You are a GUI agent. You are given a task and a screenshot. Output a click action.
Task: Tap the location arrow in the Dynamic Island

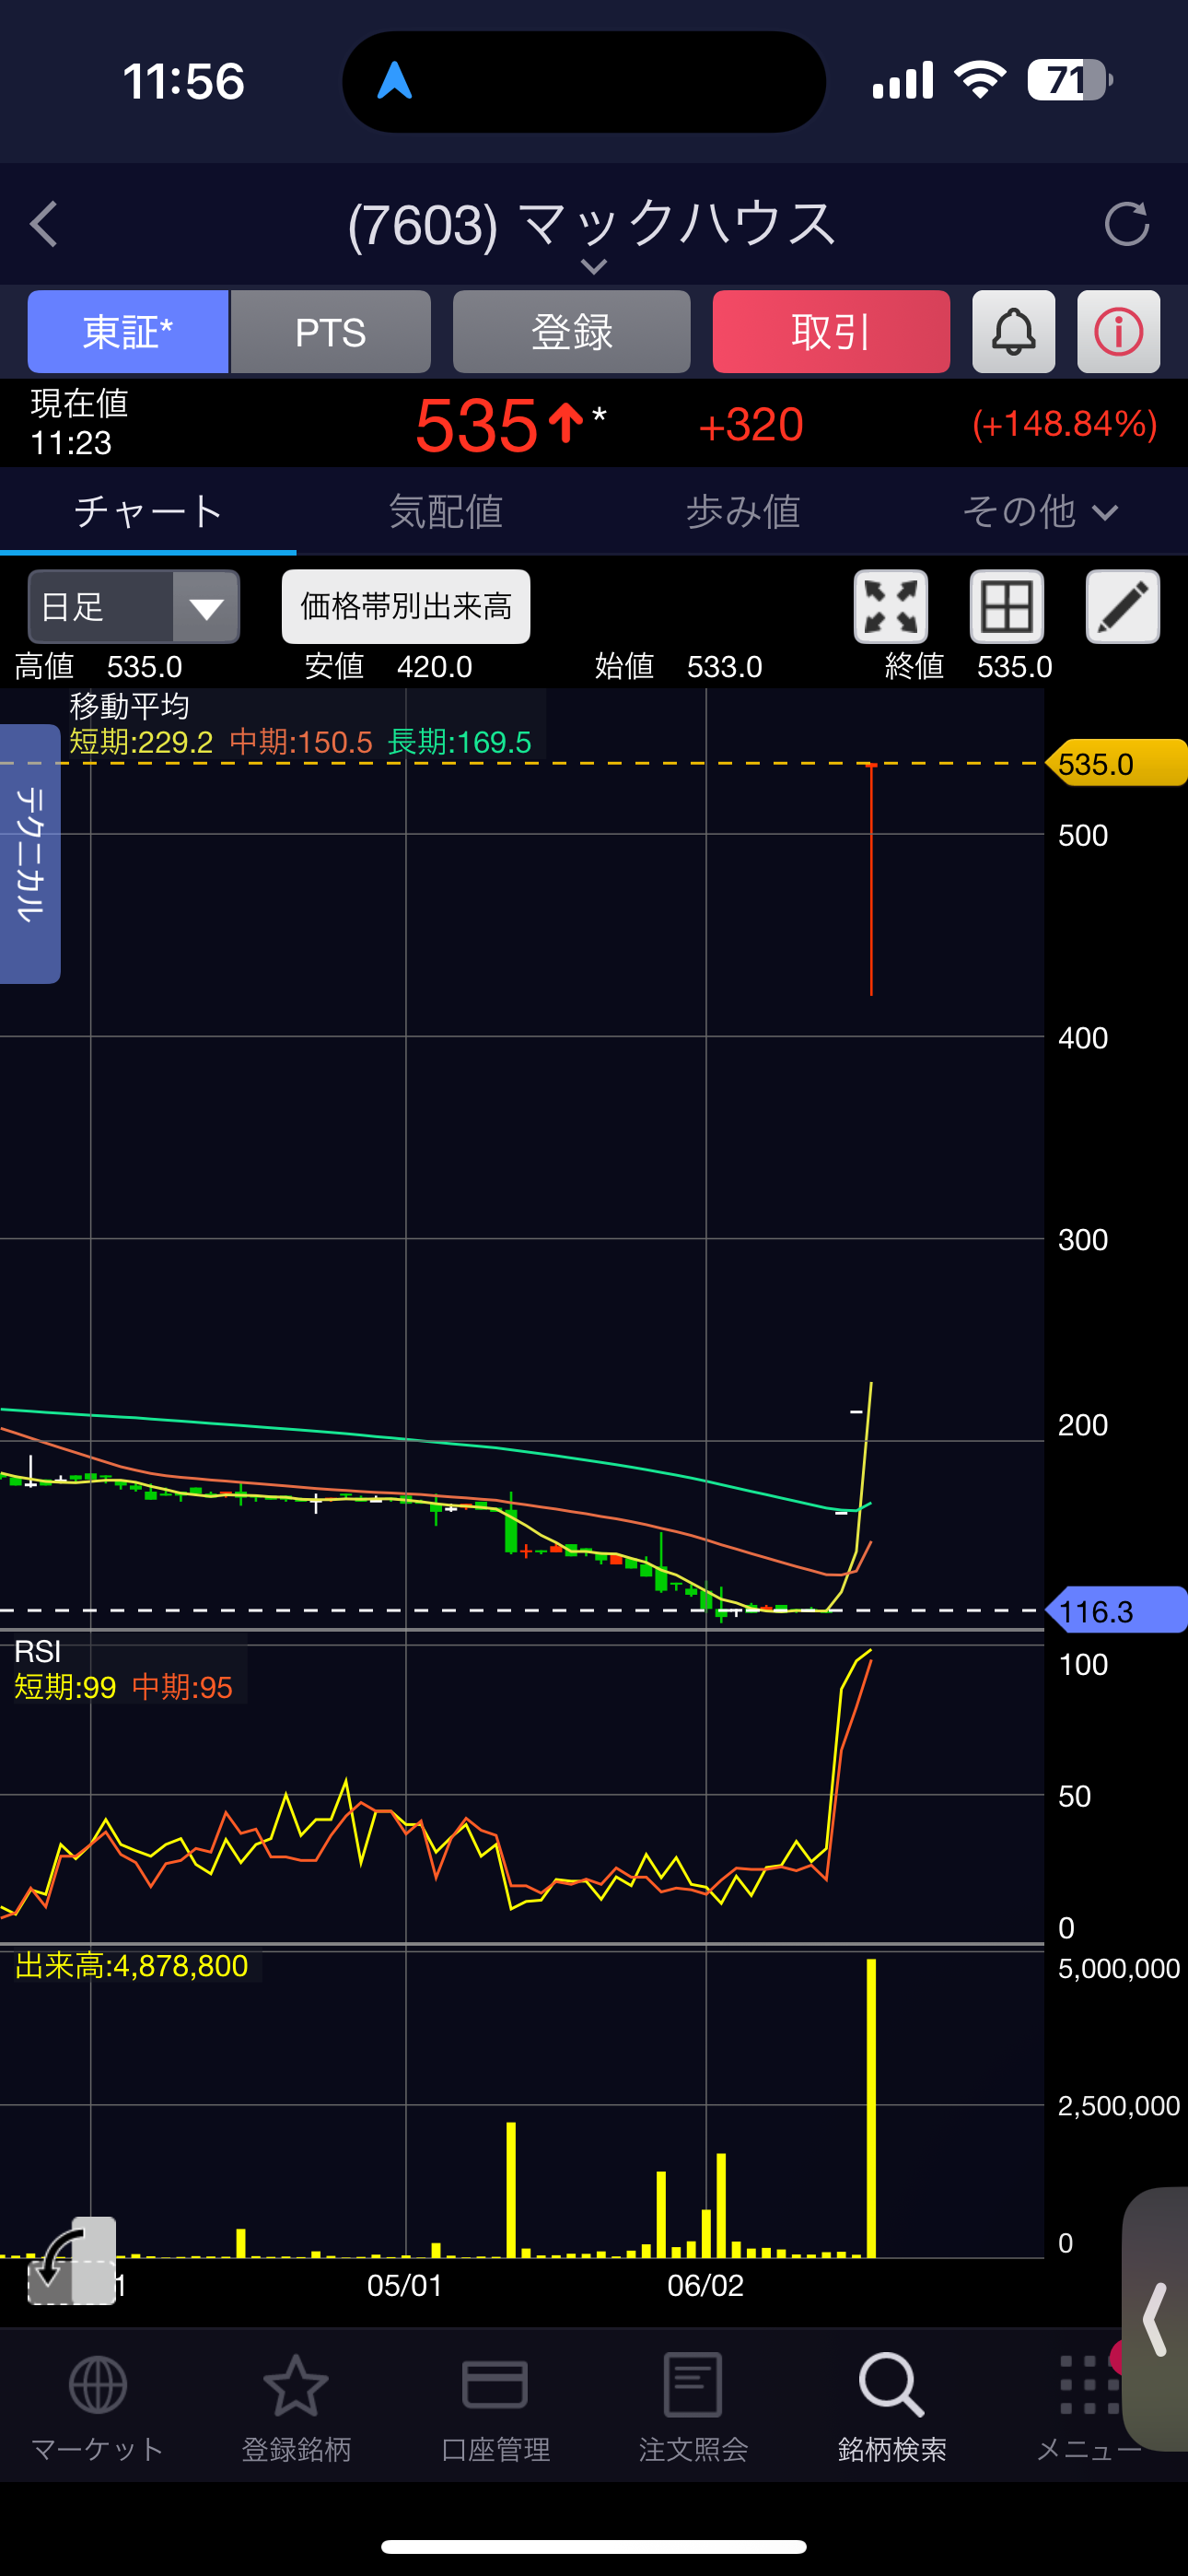[394, 80]
